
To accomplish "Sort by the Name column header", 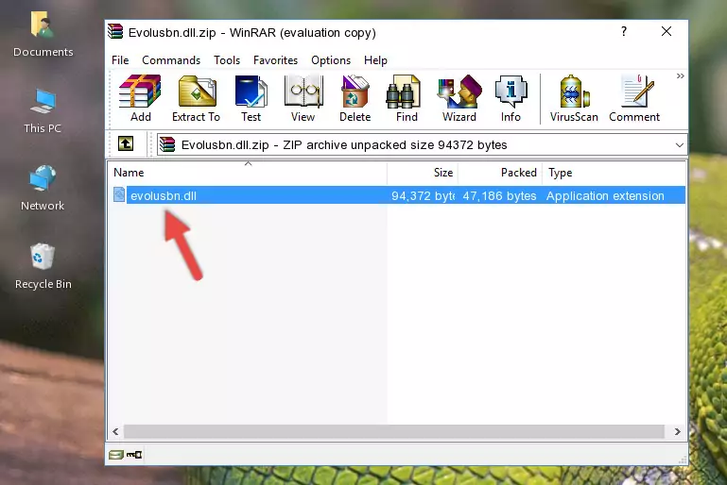I will point(248,173).
